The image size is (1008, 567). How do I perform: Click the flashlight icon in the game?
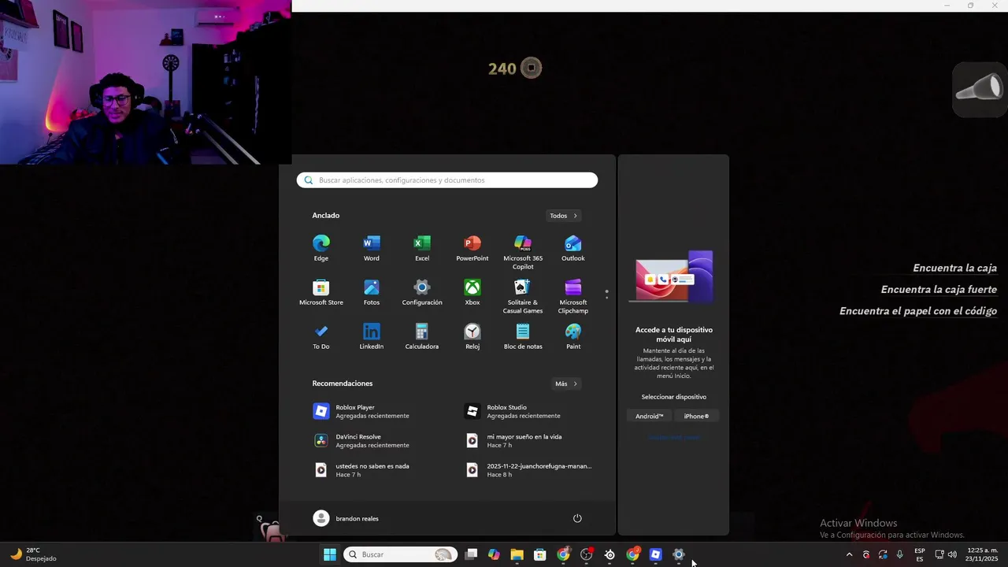click(x=979, y=89)
